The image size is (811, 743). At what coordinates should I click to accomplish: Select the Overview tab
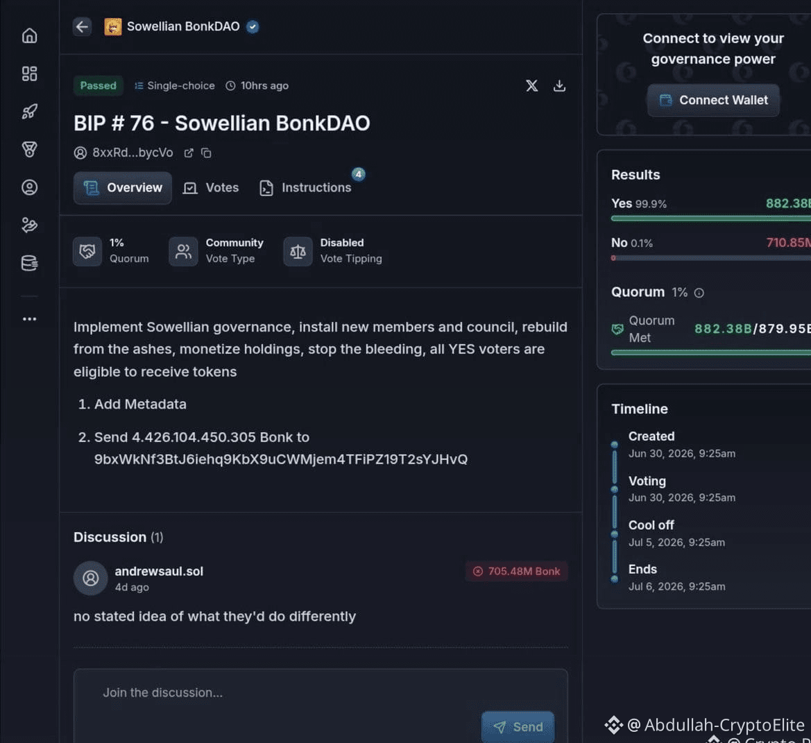pos(123,188)
